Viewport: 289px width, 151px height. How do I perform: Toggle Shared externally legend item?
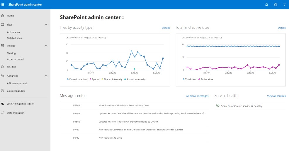(135, 79)
